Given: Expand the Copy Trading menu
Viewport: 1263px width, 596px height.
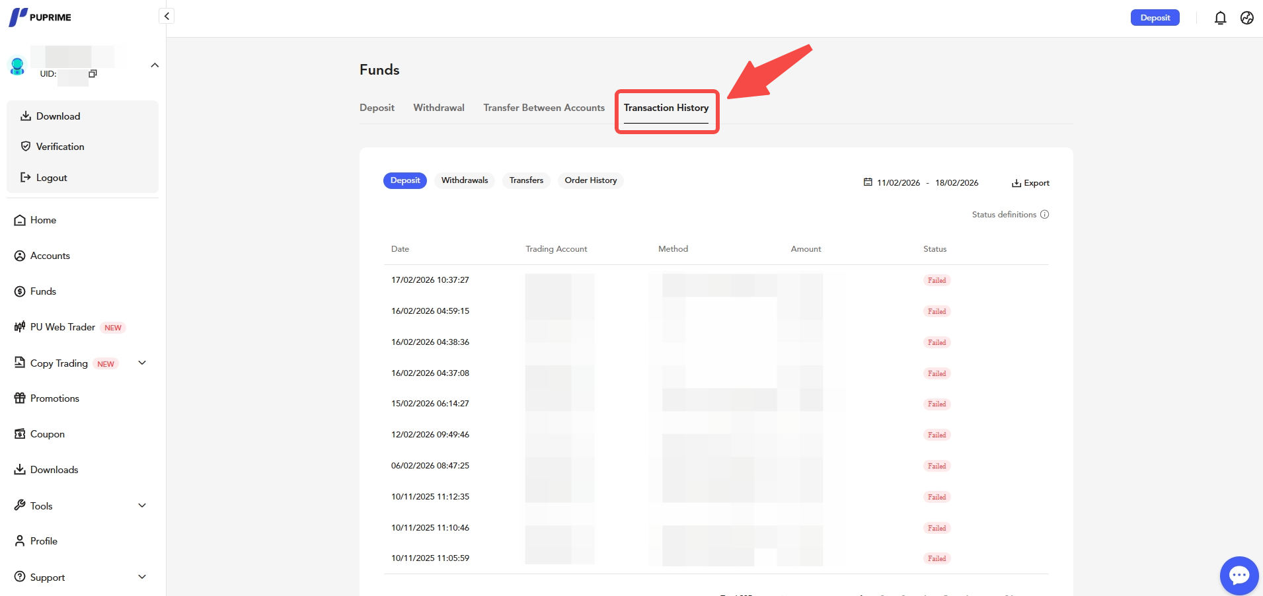Looking at the screenshot, I should pyautogui.click(x=142, y=363).
